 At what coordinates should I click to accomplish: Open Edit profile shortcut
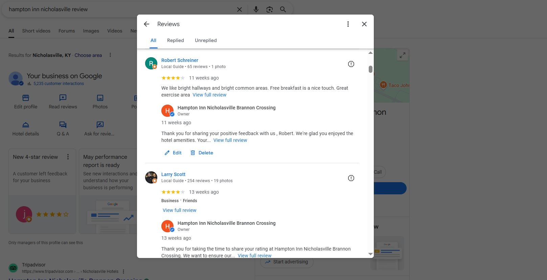coord(26,102)
